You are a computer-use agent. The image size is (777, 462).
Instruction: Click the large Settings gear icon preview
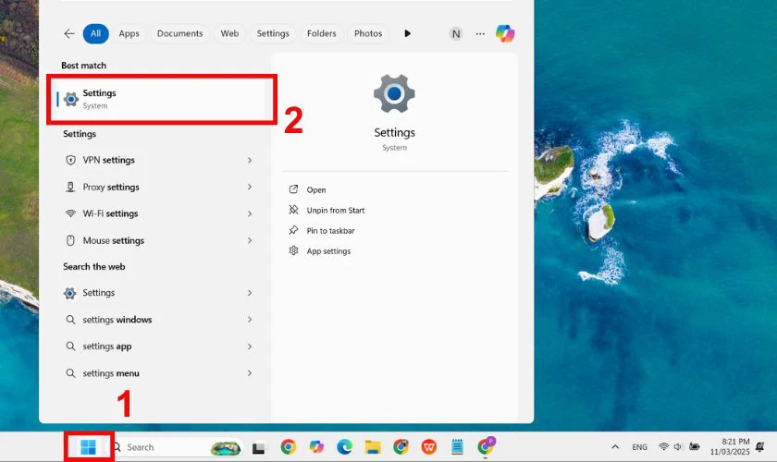pyautogui.click(x=394, y=93)
